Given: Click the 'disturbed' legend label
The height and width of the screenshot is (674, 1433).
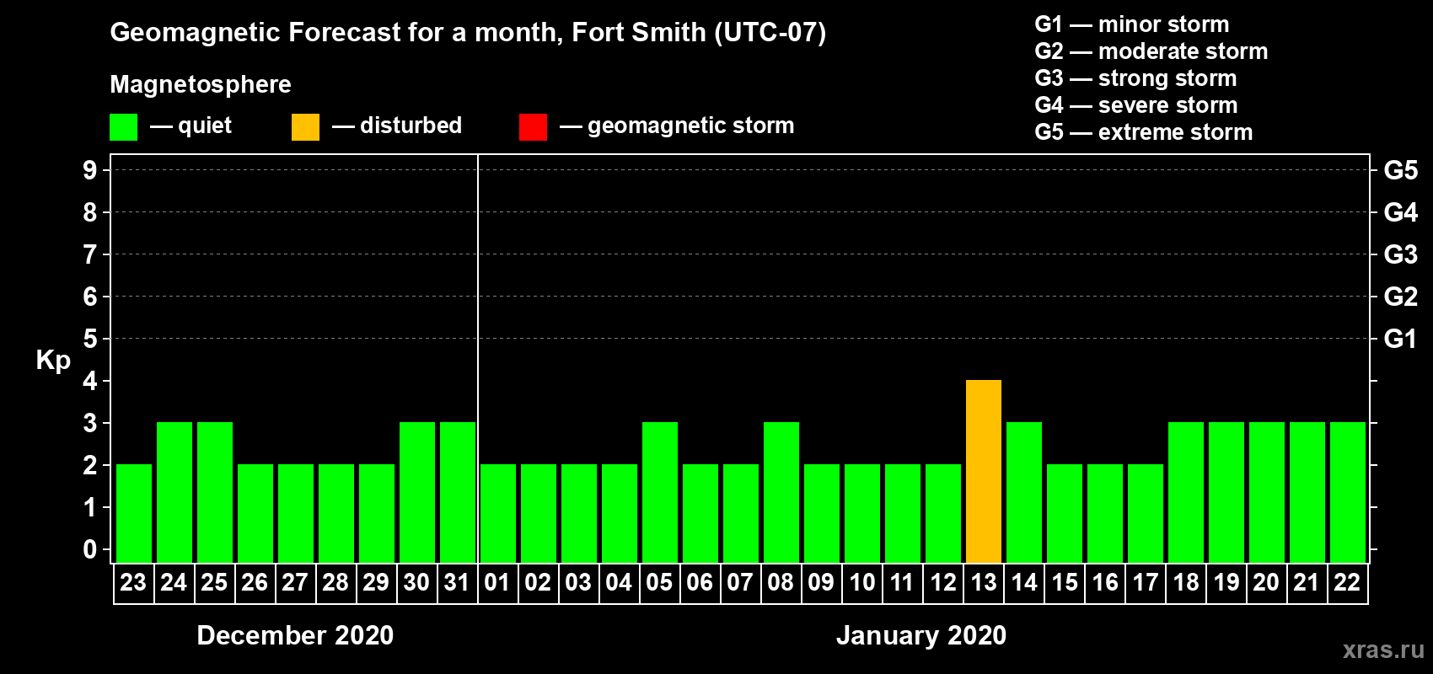Looking at the screenshot, I should (x=411, y=126).
